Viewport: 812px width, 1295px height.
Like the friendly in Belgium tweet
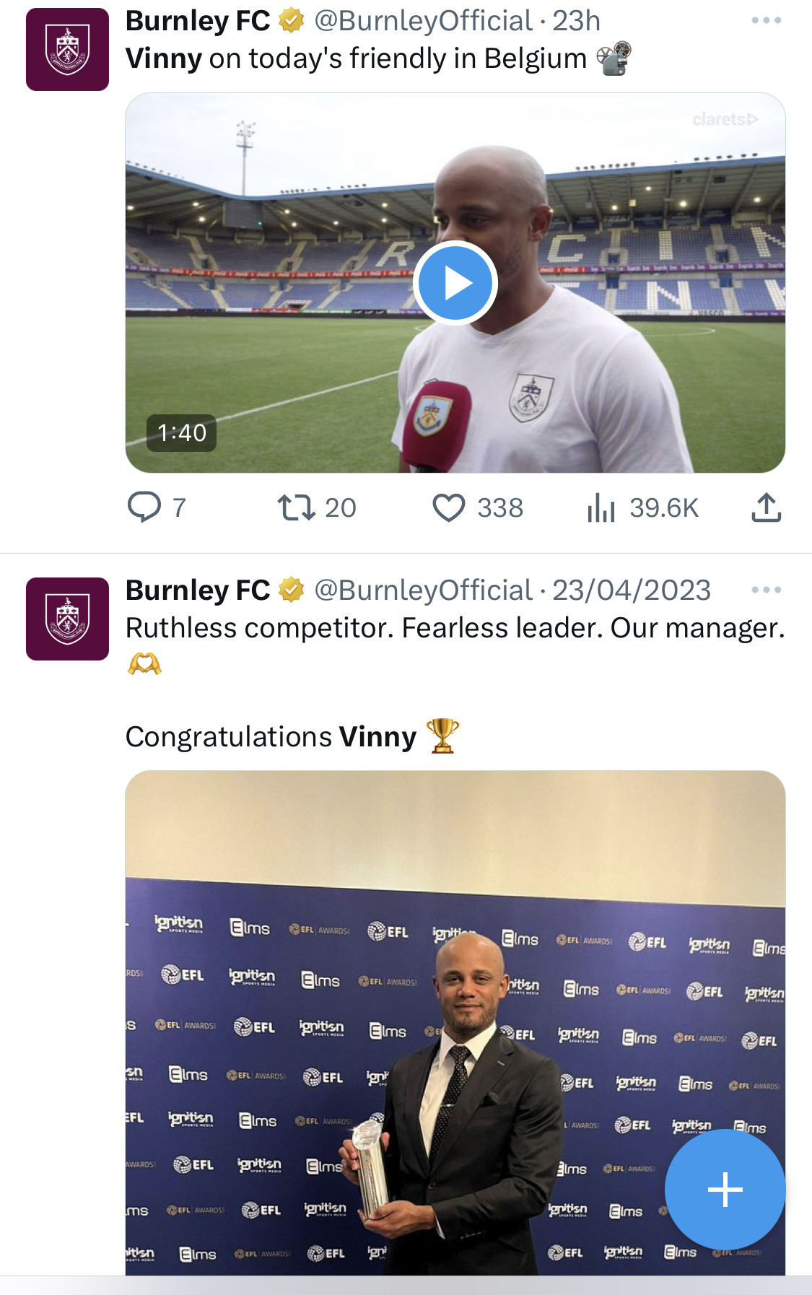click(x=449, y=507)
